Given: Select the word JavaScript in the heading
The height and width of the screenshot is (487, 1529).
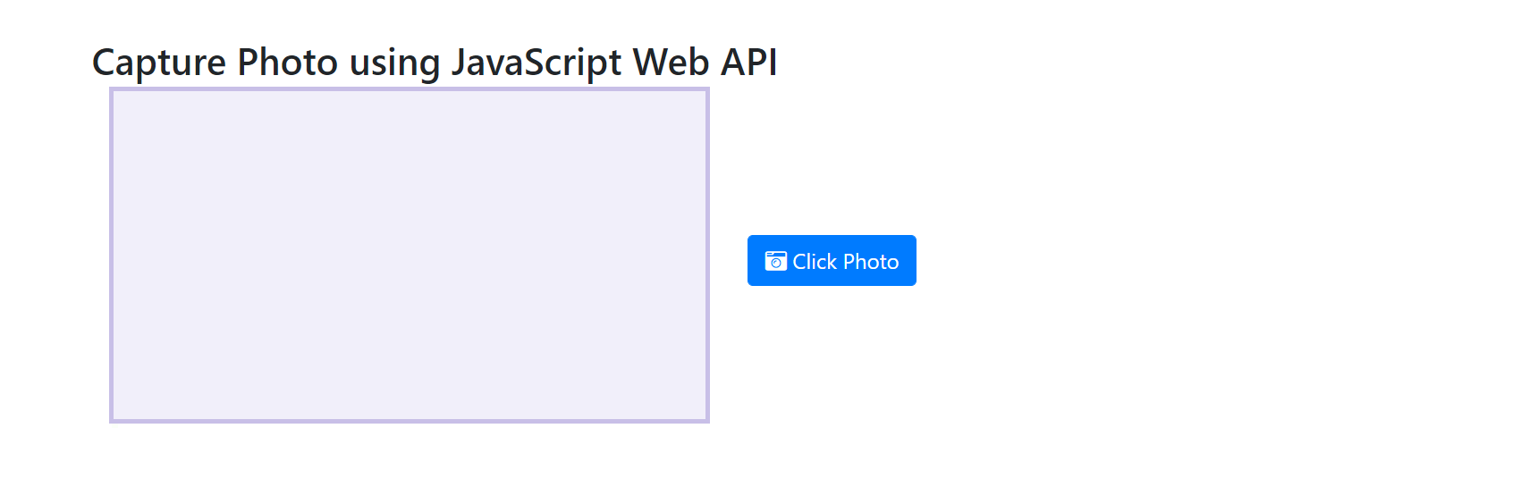Looking at the screenshot, I should tap(536, 63).
